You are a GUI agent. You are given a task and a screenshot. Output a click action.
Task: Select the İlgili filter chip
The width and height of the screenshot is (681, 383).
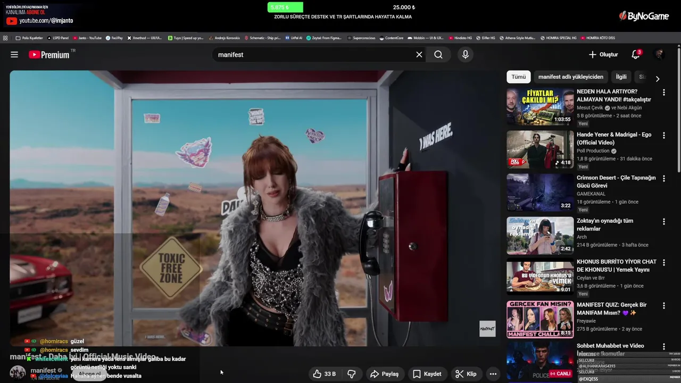tap(621, 77)
